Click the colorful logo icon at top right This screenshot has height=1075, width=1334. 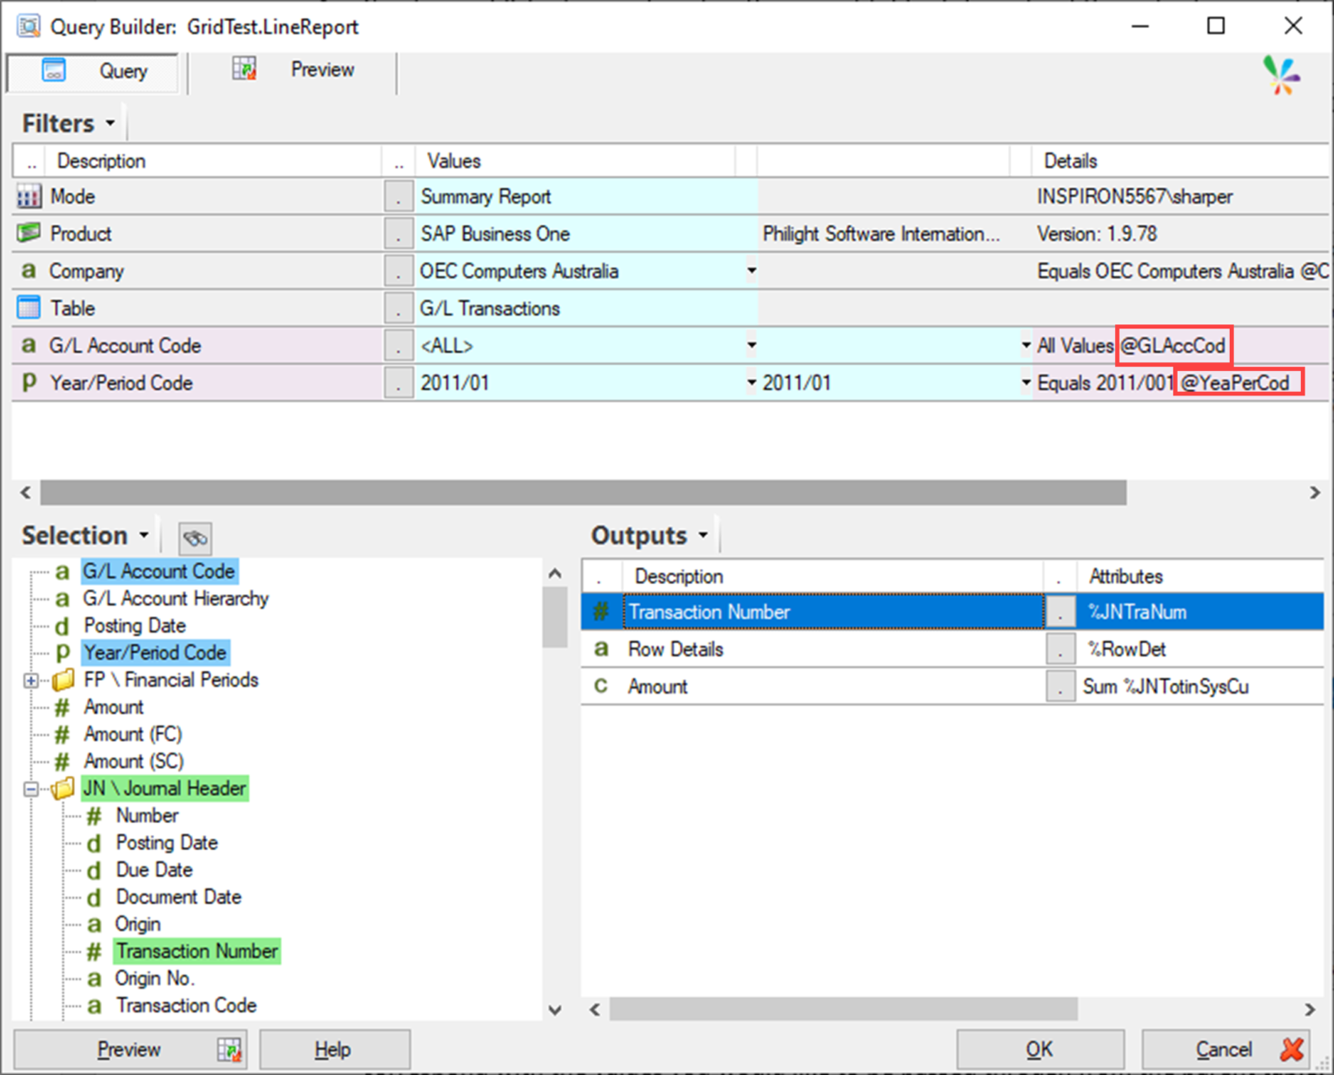[1281, 76]
